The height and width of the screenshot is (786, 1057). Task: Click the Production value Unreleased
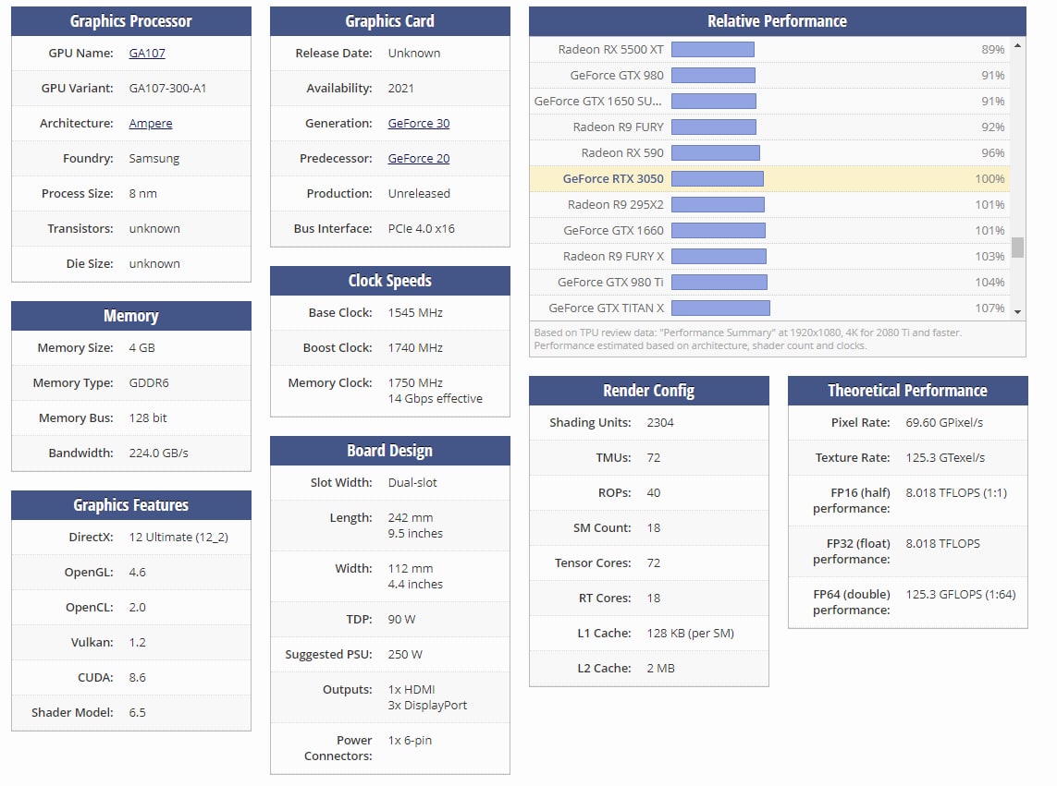419,193
